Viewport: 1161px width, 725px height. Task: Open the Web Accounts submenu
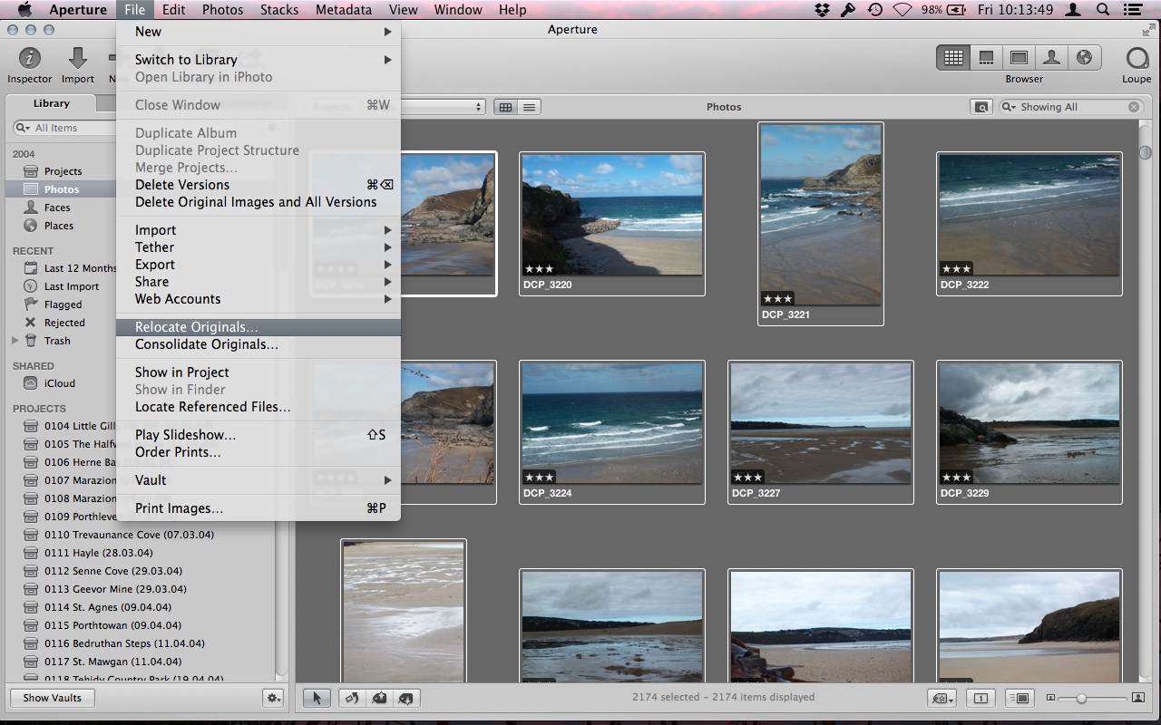[x=259, y=299]
